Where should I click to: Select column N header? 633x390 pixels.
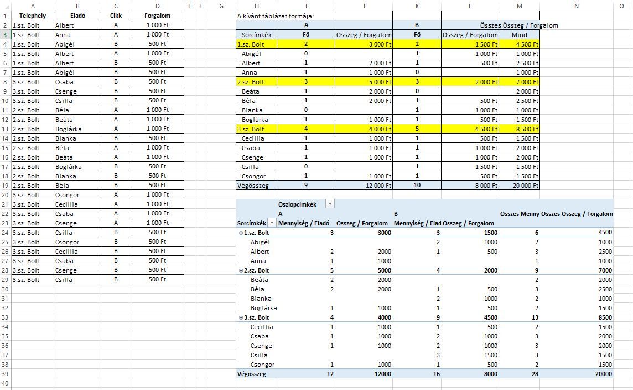pos(577,6)
